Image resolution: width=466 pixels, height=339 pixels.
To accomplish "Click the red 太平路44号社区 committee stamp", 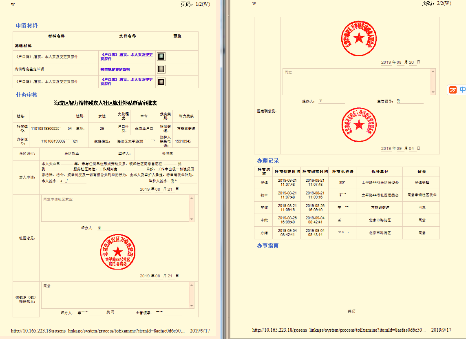I will click(118, 252).
